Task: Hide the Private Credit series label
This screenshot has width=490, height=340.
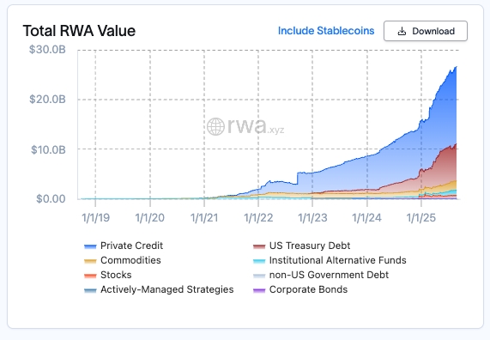Action: coord(131,246)
